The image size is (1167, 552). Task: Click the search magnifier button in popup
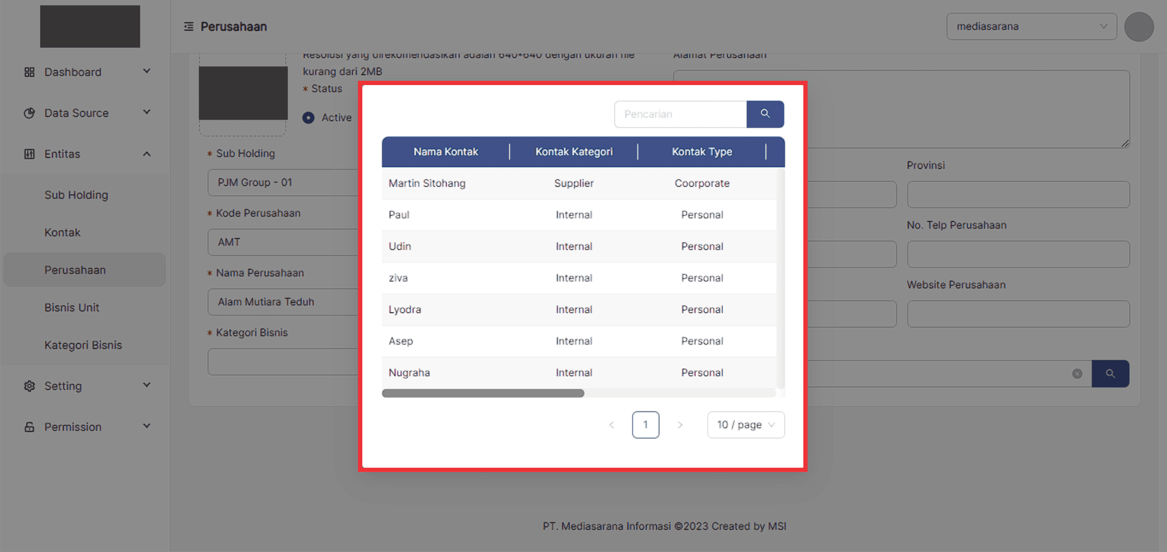click(765, 114)
